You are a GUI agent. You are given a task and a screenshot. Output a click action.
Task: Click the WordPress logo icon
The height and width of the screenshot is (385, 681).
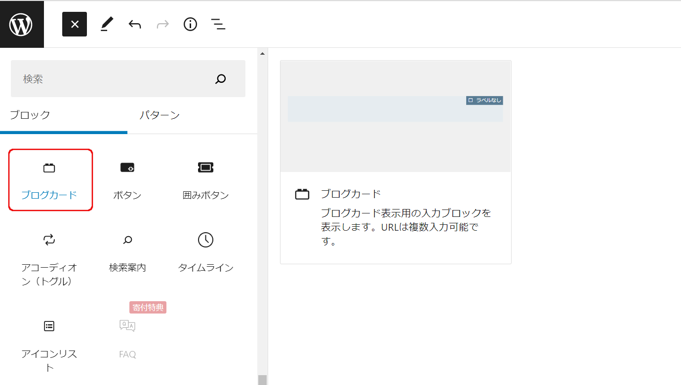click(x=21, y=24)
